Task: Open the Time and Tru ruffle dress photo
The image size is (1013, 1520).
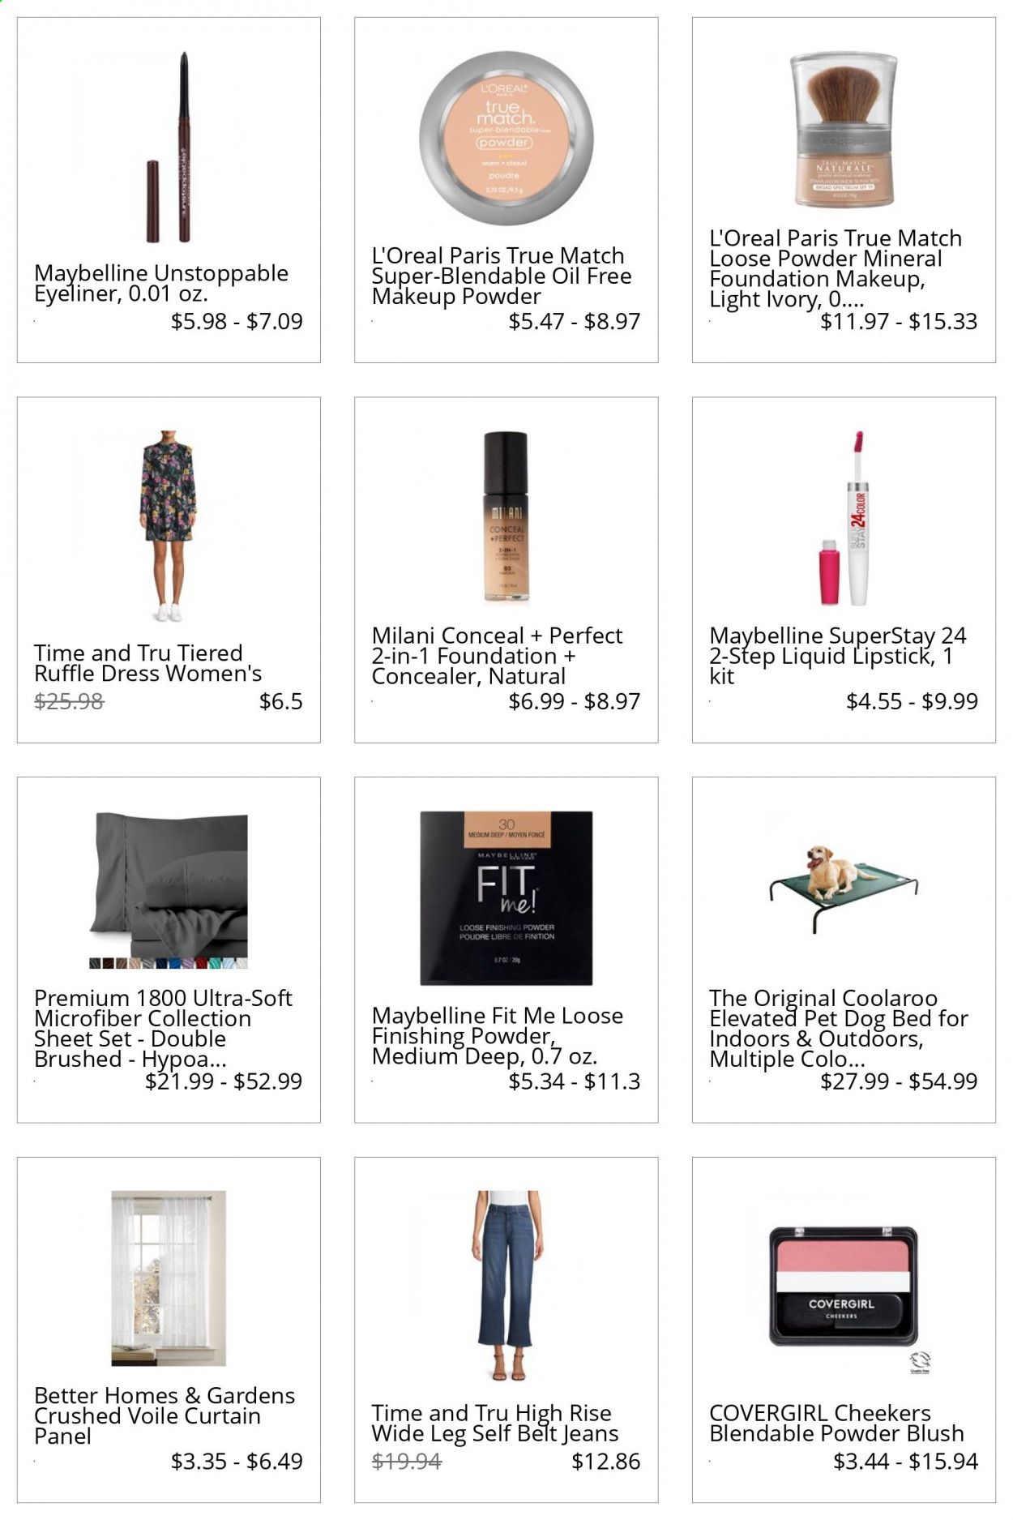Action: 169,526
